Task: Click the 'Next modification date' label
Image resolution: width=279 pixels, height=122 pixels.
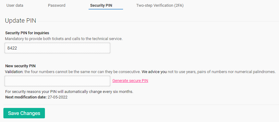Action: pos(26,97)
